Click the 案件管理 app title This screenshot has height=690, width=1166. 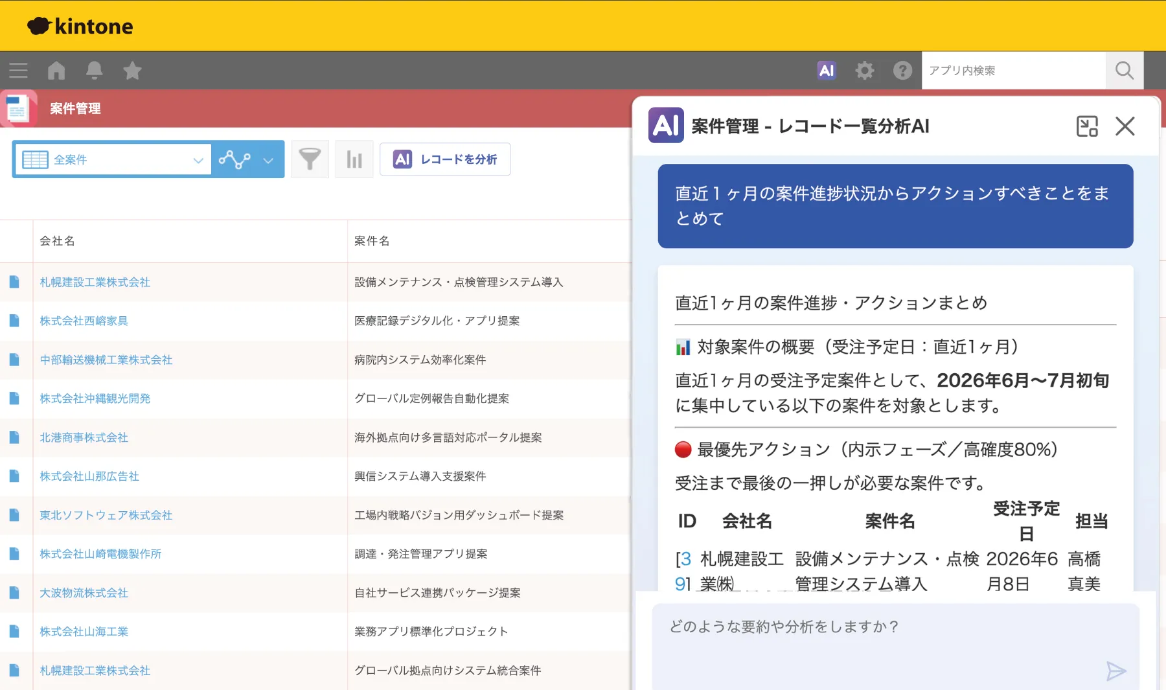(x=75, y=108)
